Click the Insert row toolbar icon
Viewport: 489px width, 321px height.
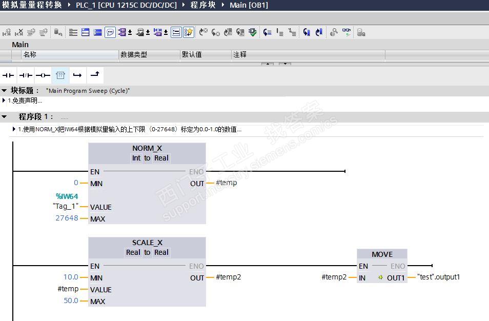[31, 32]
